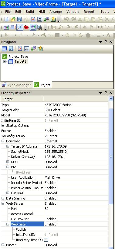Open the Tools menu
The image size is (115, 249).
pos(105,12)
